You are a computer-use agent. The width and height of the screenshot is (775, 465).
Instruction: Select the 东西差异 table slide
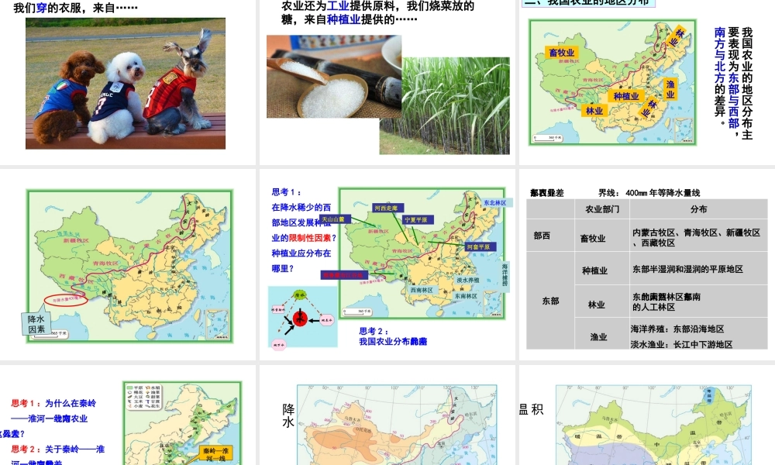point(647,264)
